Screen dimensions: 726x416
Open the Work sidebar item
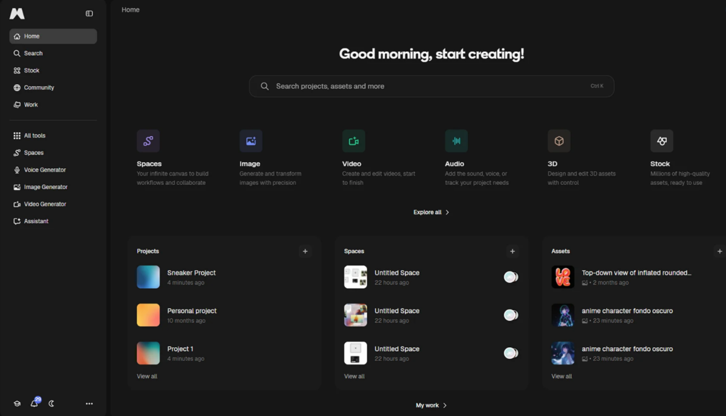[53, 105]
